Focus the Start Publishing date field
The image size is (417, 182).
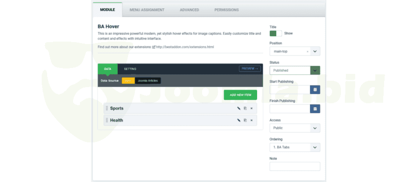coord(290,90)
